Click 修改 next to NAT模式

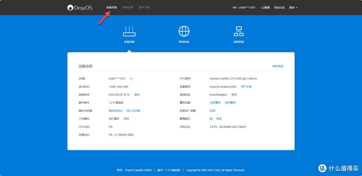point(126,119)
